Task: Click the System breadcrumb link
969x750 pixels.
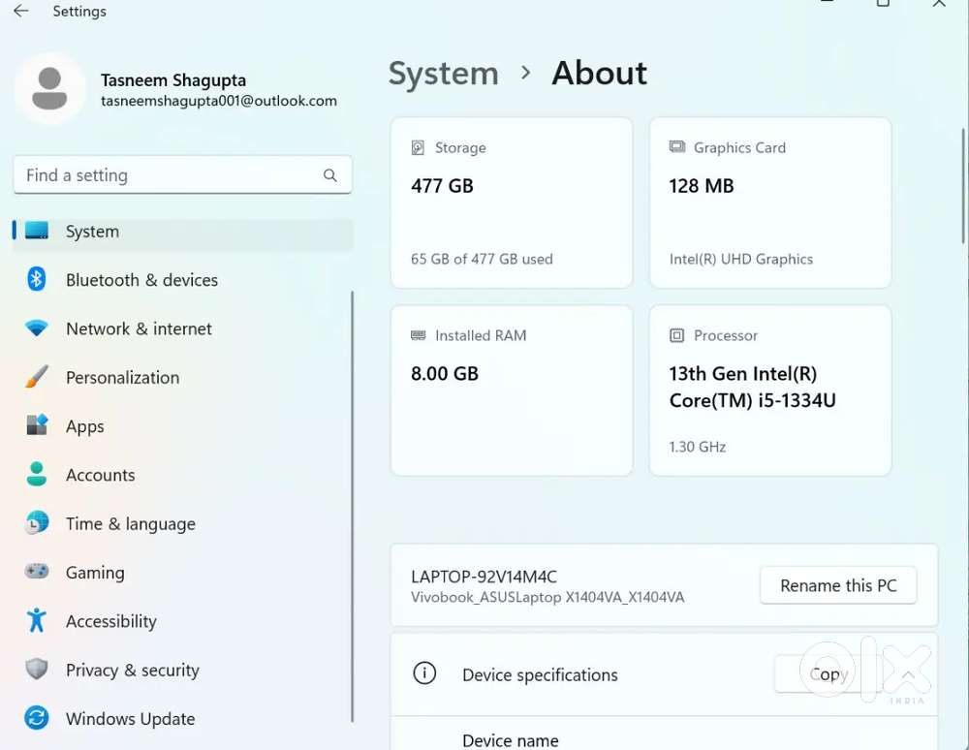Action: coord(443,74)
